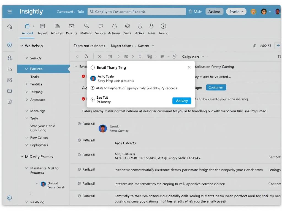Viewport: 282px width, 211px height.
Task: Click the circular help icon at sidebar bottom
Action: (x=10, y=198)
